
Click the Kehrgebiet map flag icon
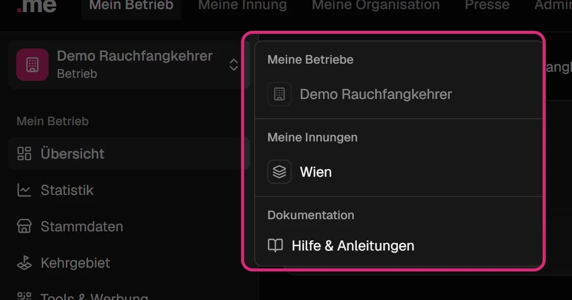tap(24, 263)
